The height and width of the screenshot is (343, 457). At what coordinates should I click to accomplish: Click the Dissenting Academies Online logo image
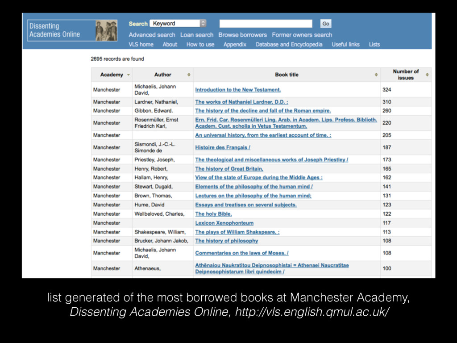(x=72, y=30)
